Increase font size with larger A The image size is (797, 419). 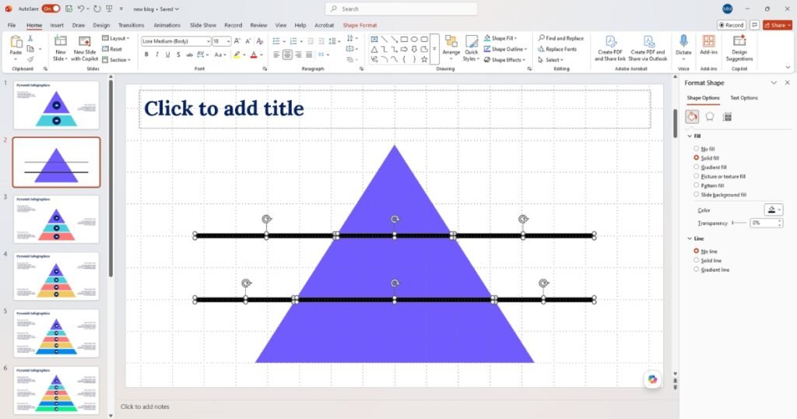(x=237, y=41)
